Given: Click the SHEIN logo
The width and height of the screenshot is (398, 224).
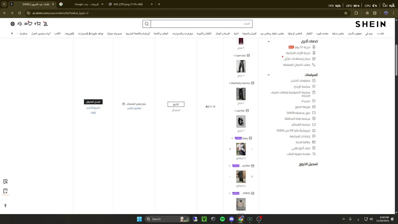Looking at the screenshot, I should coord(370,24).
